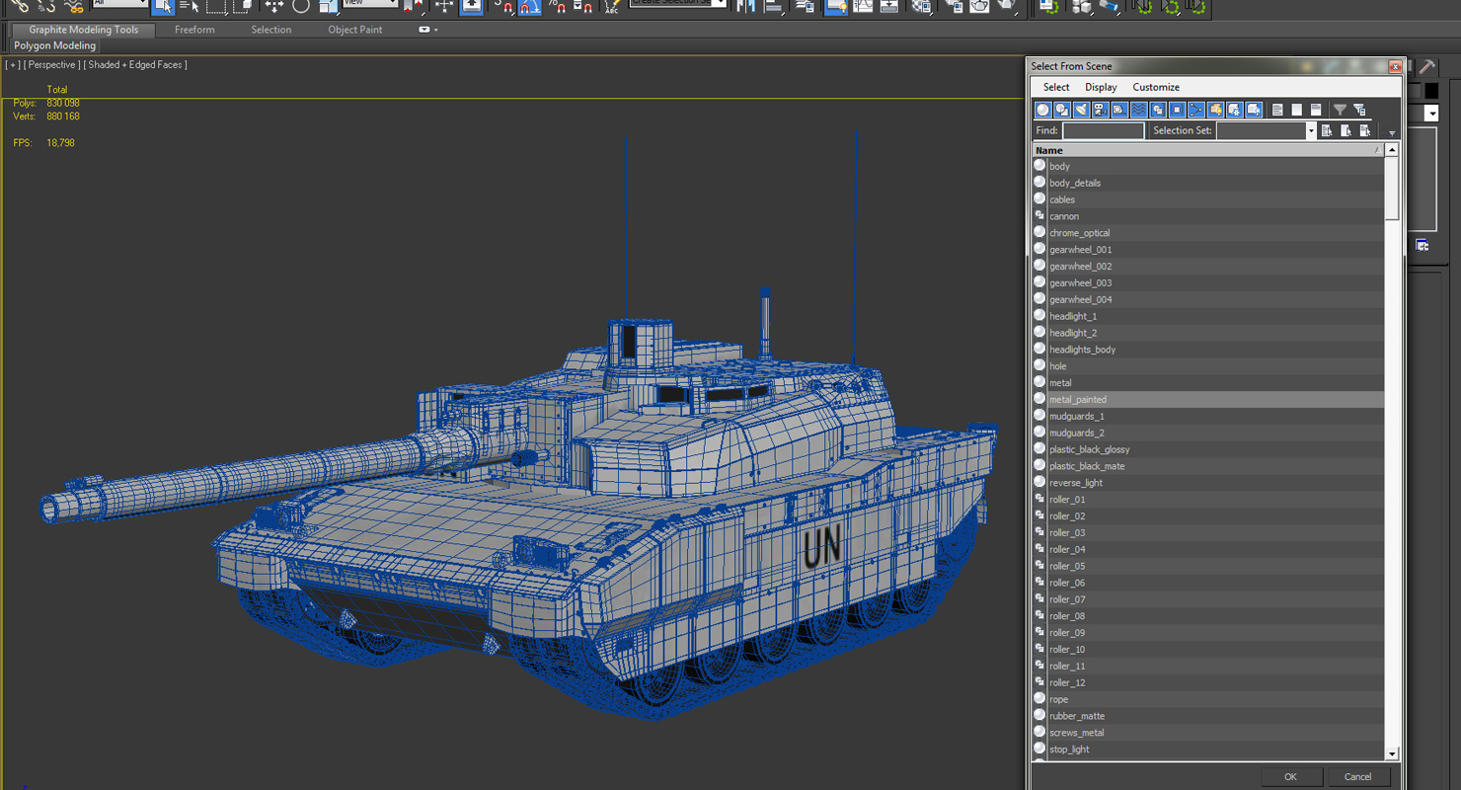The image size is (1461, 790).
Task: Open the Shaded + Edged Faces viewport menu
Action: click(x=135, y=65)
